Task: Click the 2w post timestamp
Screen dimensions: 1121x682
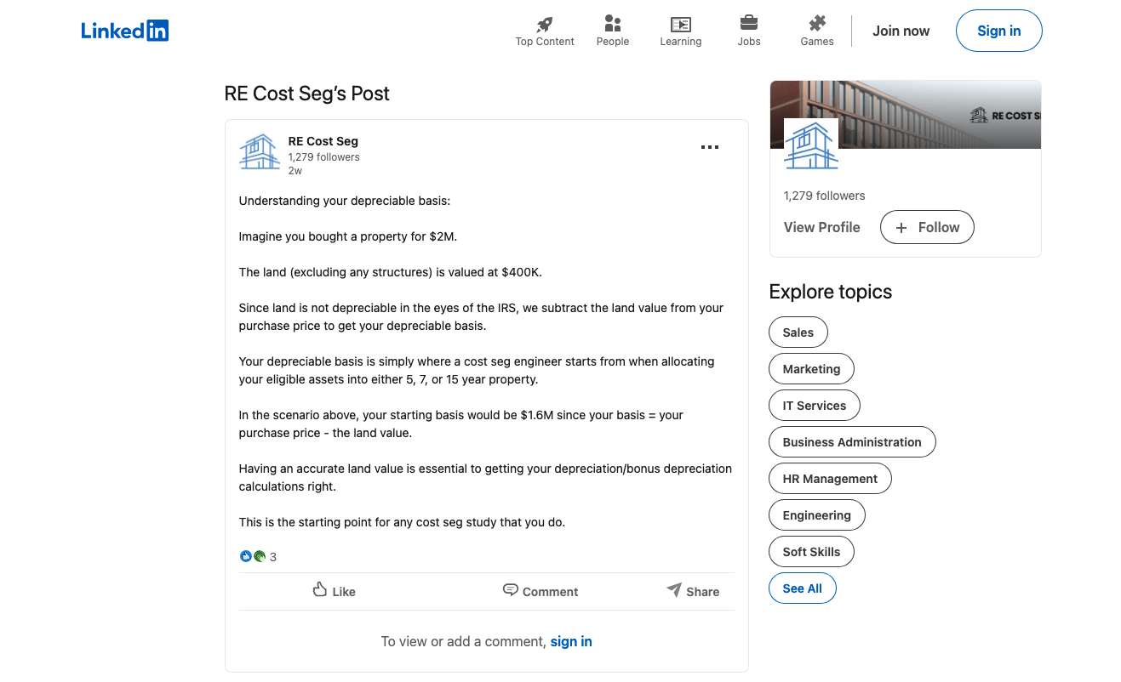Action: pyautogui.click(x=295, y=171)
